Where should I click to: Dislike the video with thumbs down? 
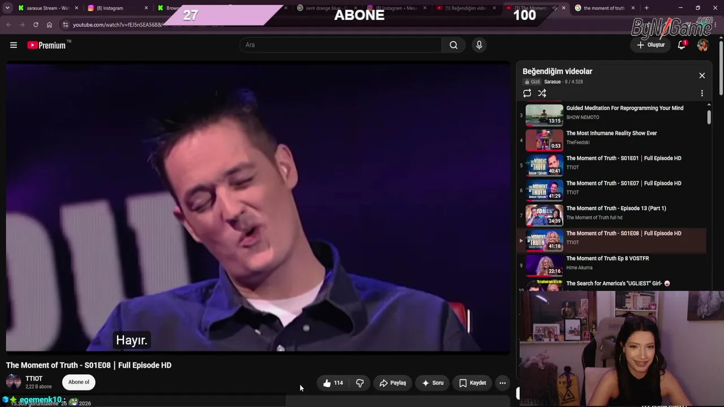tap(360, 383)
